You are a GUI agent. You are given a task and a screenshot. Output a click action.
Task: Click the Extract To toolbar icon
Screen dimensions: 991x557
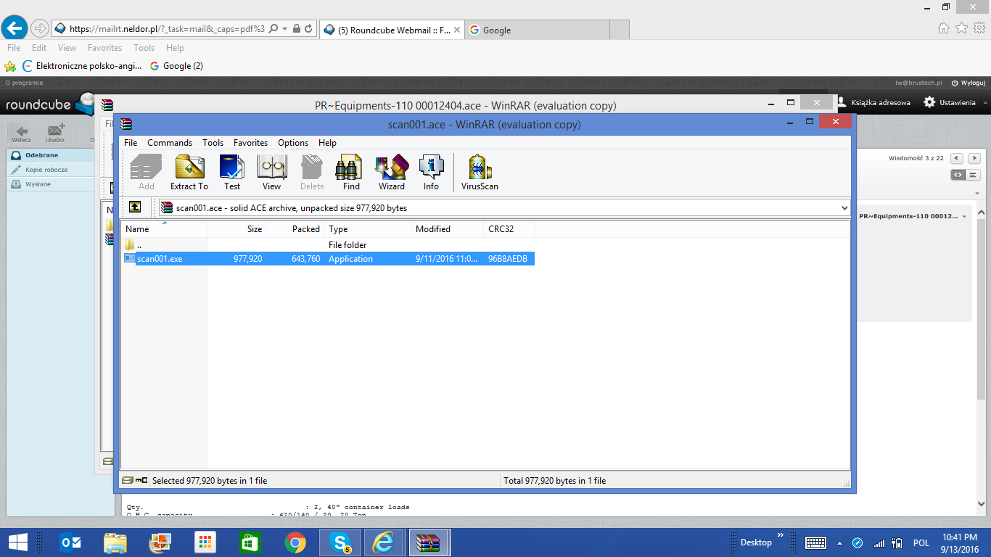(189, 173)
